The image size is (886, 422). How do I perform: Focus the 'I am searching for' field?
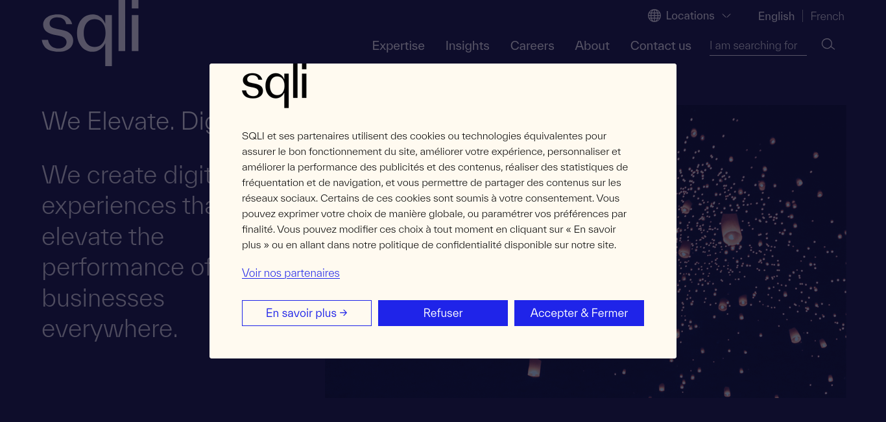758,45
